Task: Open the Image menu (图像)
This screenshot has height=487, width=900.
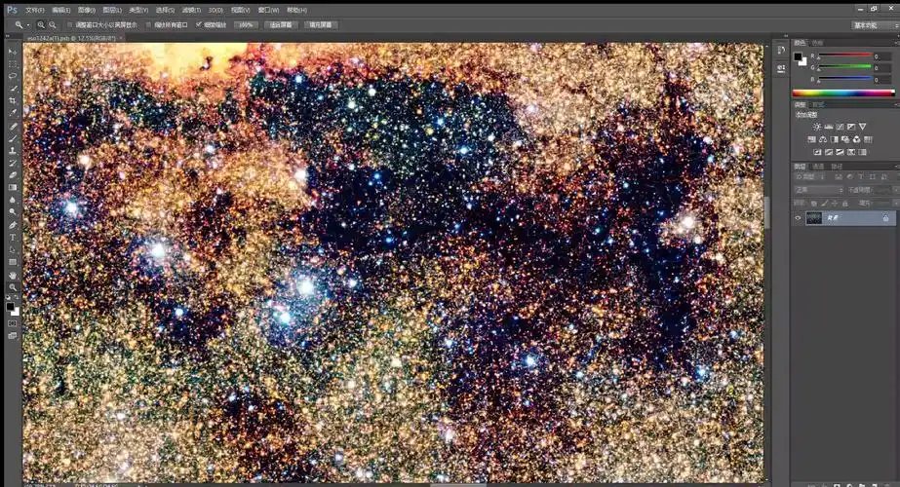Action: 86,10
